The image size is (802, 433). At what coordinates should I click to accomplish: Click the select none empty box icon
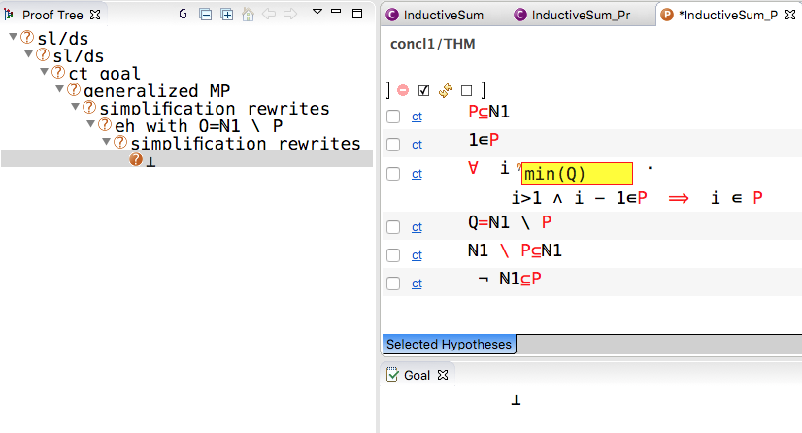[466, 90]
